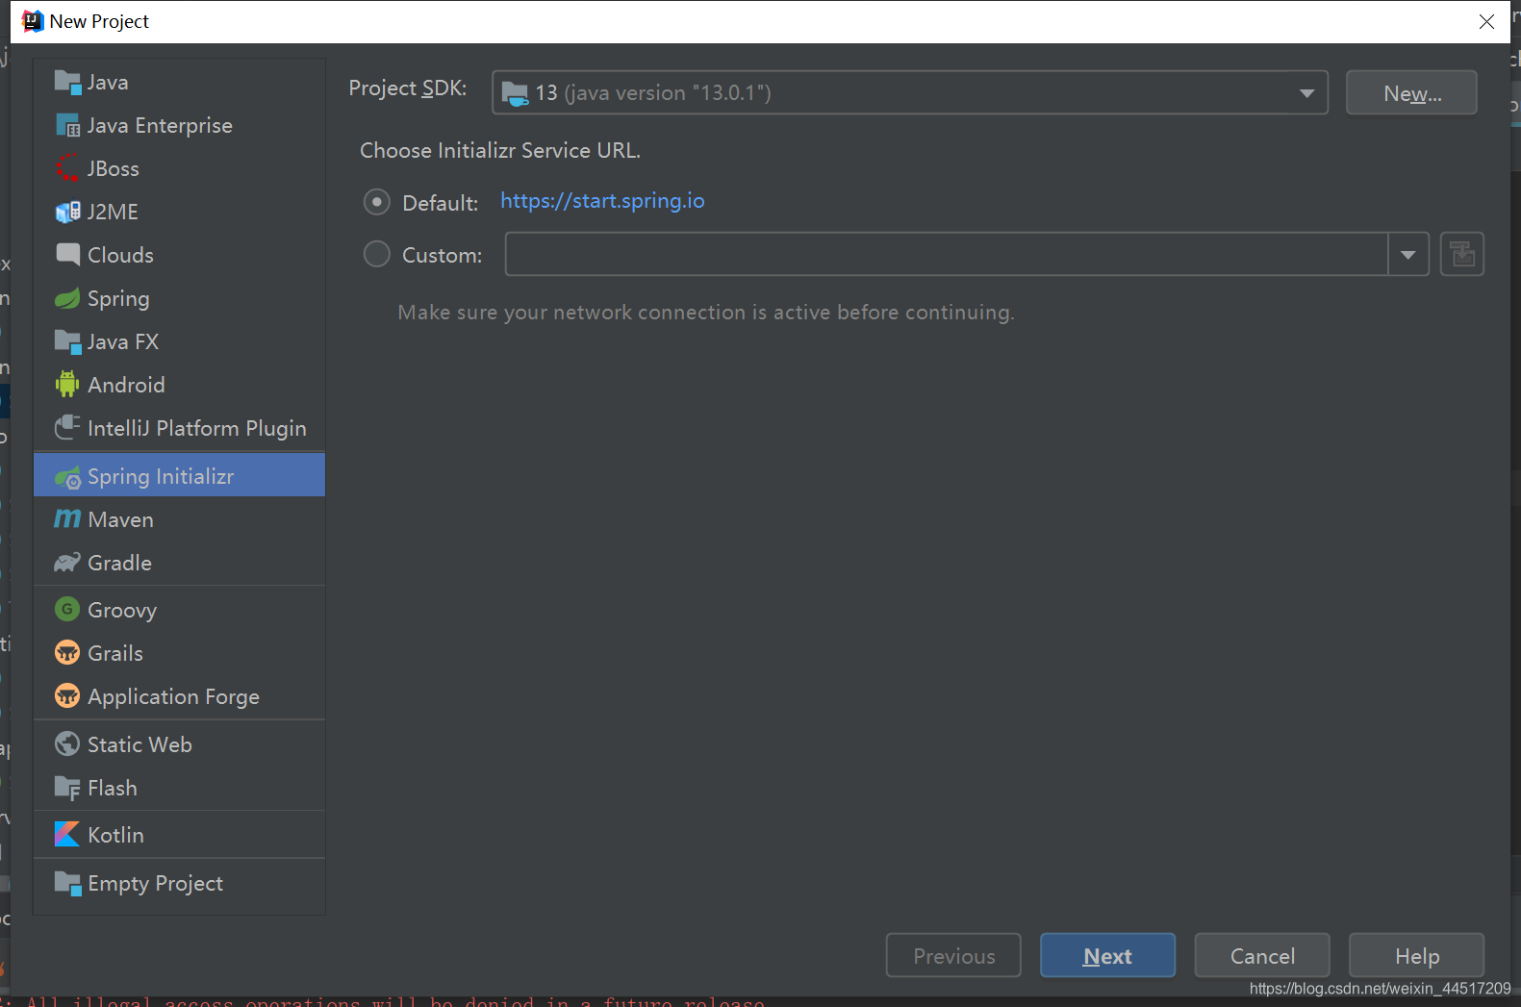Click the New... SDK button
The width and height of the screenshot is (1521, 1007).
1411,92
